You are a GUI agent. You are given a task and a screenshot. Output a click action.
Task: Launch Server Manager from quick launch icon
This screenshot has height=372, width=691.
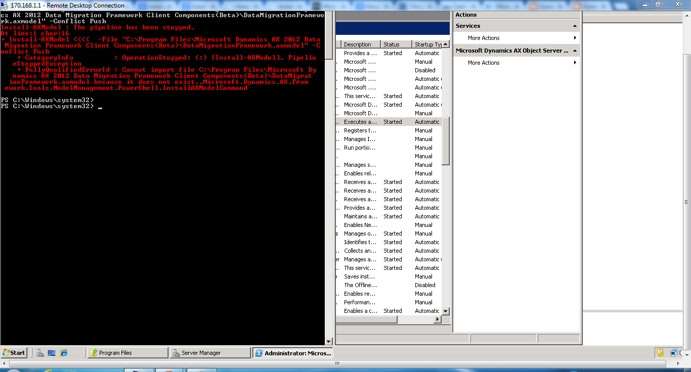coord(40,353)
